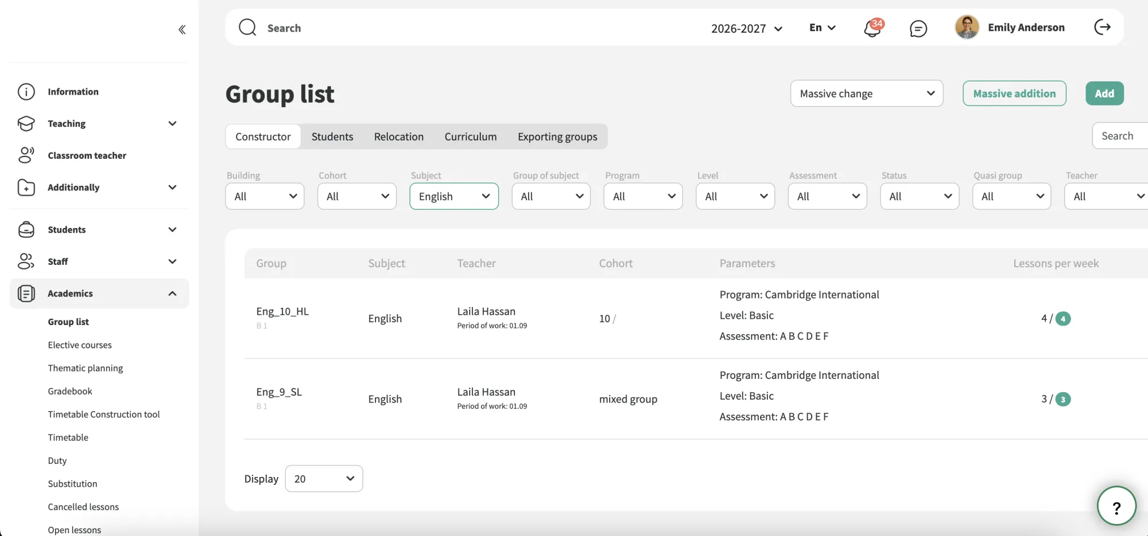Click the help question mark button
Viewport: 1148px width, 536px height.
[x=1116, y=506]
